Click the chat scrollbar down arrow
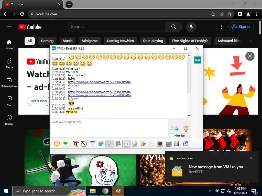The width and height of the screenshot is (262, 196). pos(189,116)
